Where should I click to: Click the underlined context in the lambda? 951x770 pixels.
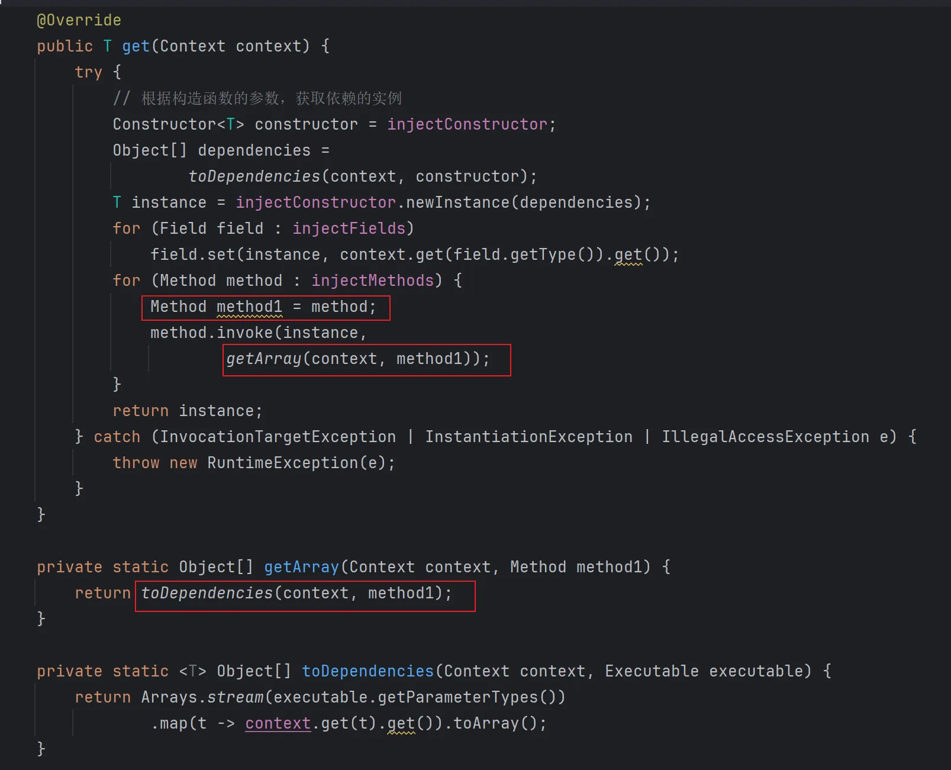coord(278,723)
